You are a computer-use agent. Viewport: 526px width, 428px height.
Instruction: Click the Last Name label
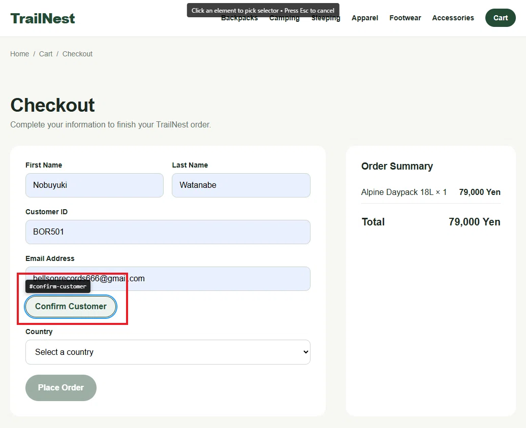190,165
